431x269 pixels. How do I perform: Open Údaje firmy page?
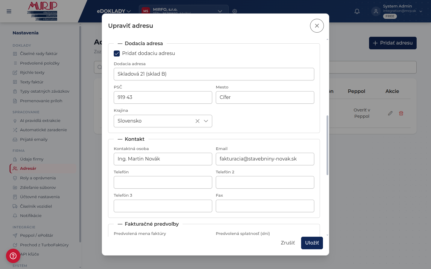tap(32, 159)
